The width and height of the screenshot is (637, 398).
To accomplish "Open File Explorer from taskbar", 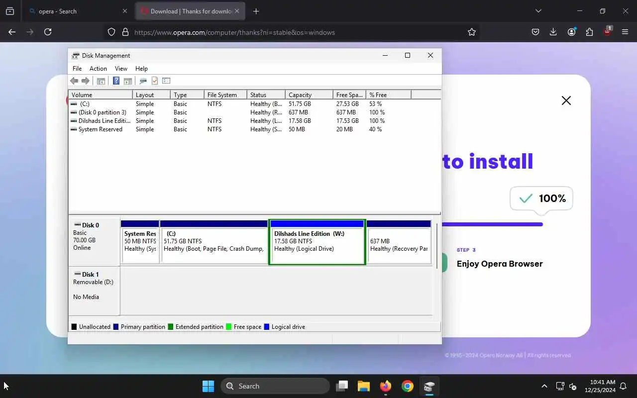I will [x=363, y=386].
